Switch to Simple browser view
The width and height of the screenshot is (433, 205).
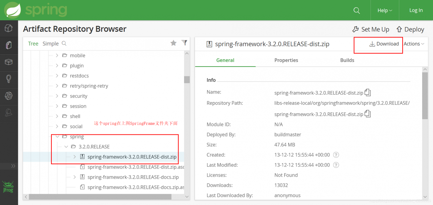pos(51,44)
